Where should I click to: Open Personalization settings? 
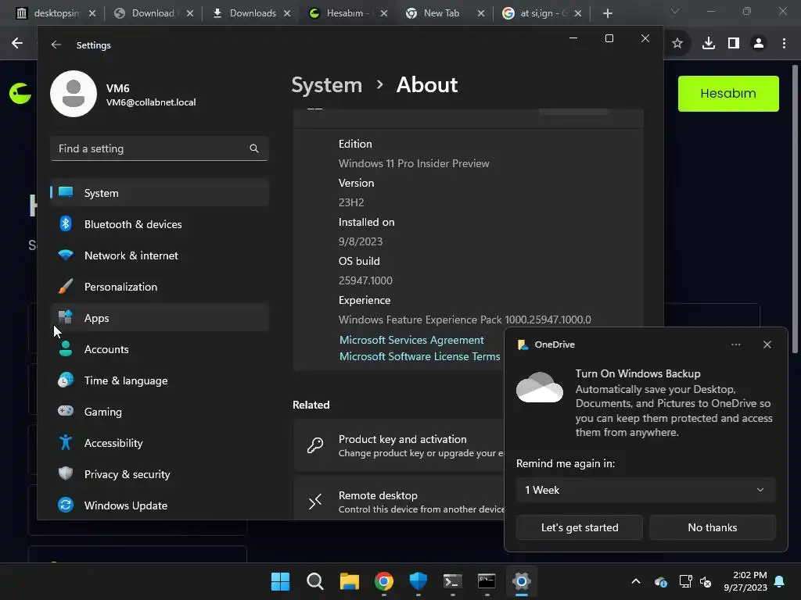(x=160, y=287)
